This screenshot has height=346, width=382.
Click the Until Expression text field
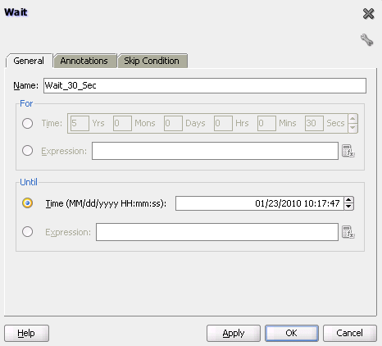click(x=217, y=232)
